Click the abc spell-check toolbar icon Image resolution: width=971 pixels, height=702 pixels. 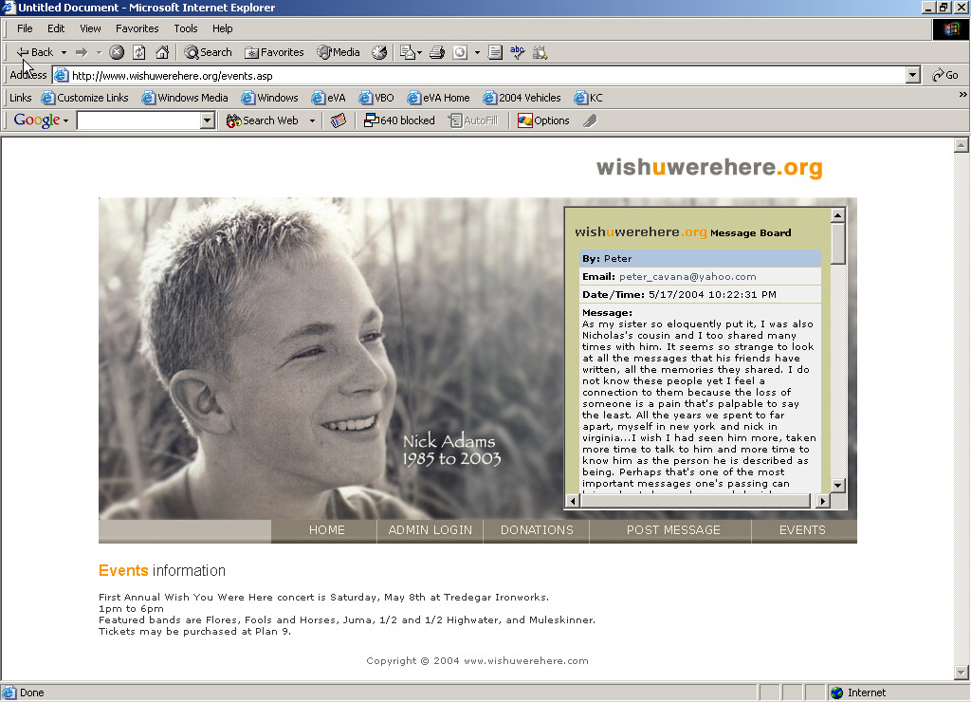[x=517, y=53]
